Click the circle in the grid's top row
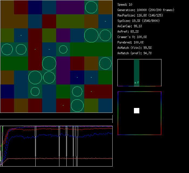Image resolution: width=189 pixels, height=173 pixels. [x=91, y=7]
